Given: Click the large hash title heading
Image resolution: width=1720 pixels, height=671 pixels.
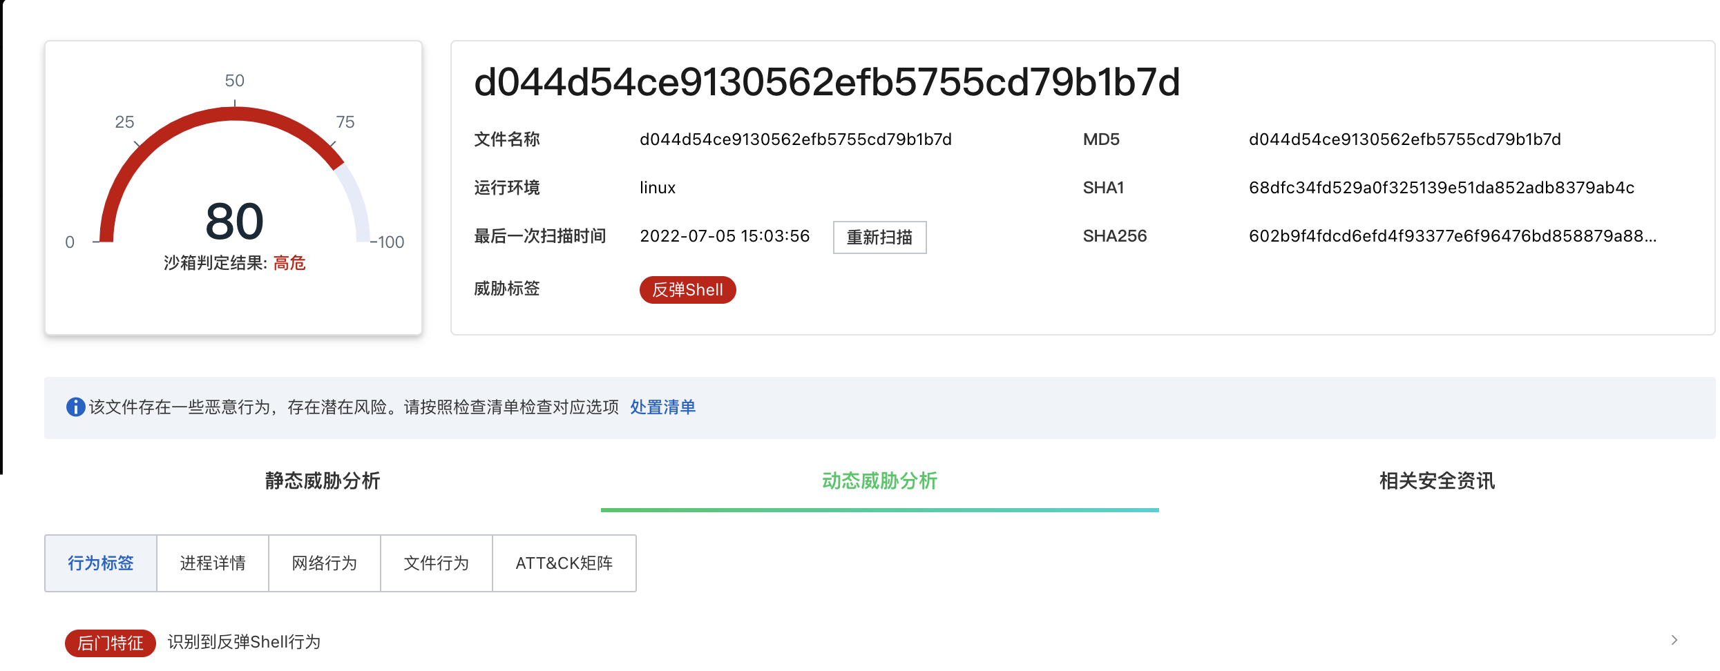Looking at the screenshot, I should pos(827,82).
